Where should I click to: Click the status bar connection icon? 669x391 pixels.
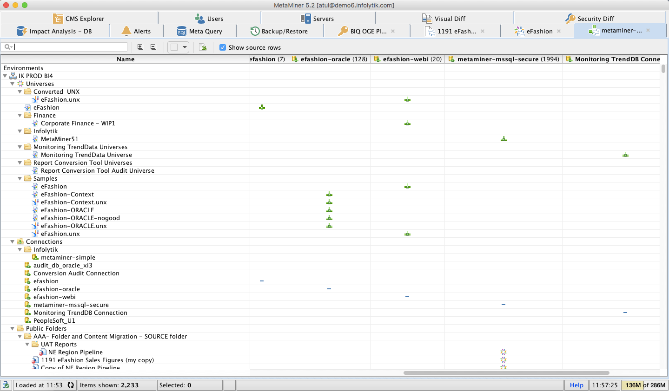pyautogui.click(x=6, y=385)
